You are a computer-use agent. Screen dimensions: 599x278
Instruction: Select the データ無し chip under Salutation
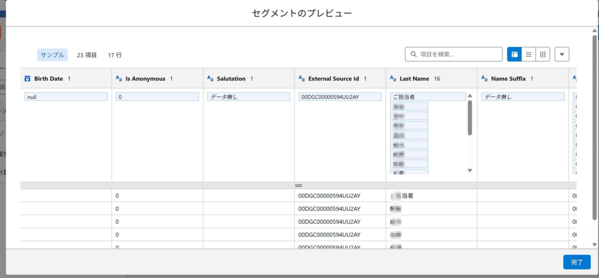tap(248, 97)
